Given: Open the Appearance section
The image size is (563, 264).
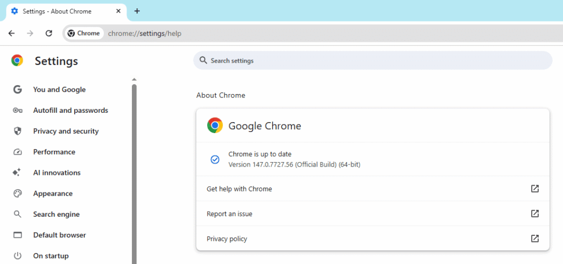Looking at the screenshot, I should [x=53, y=194].
